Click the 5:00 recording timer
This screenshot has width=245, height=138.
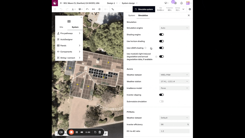tap(88, 132)
